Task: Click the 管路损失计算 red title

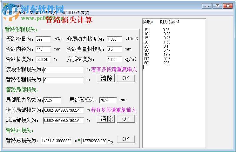Action: pos(69,20)
